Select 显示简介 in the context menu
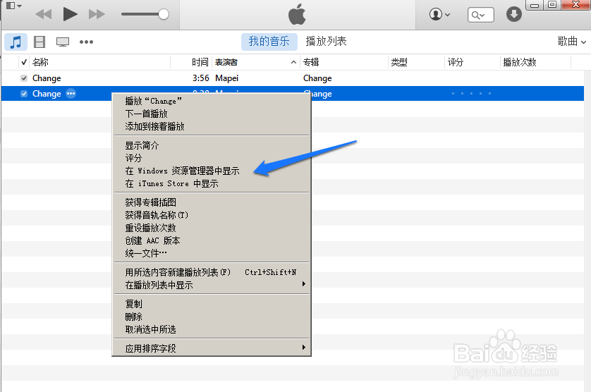 click(212, 145)
